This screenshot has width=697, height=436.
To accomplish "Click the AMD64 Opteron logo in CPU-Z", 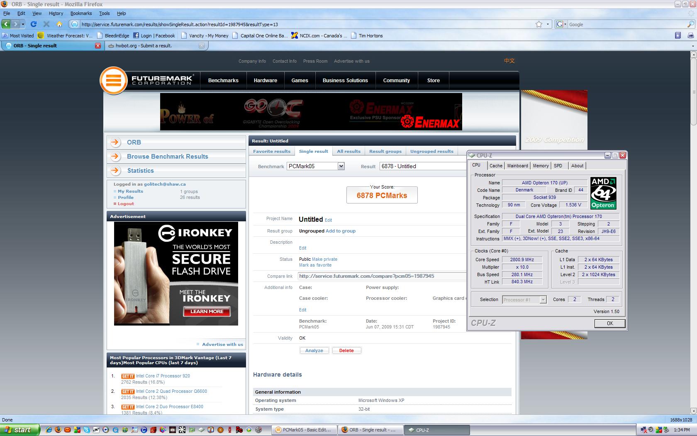I will click(603, 193).
